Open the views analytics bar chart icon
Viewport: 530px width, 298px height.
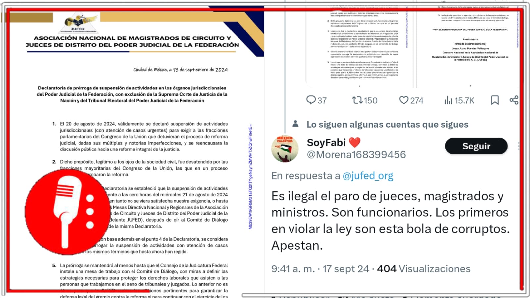click(448, 100)
